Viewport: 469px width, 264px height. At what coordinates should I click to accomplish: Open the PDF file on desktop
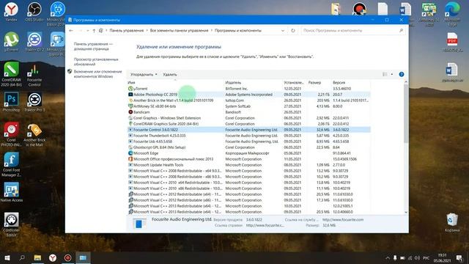(452, 42)
